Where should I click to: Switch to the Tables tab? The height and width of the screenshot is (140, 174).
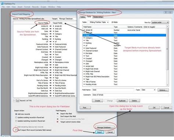pyautogui.click(x=83, y=17)
